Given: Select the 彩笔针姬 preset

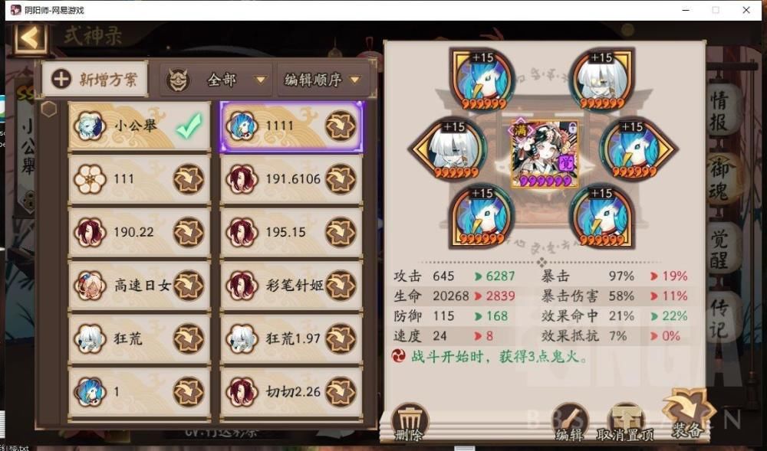Looking at the screenshot, I should coord(291,286).
